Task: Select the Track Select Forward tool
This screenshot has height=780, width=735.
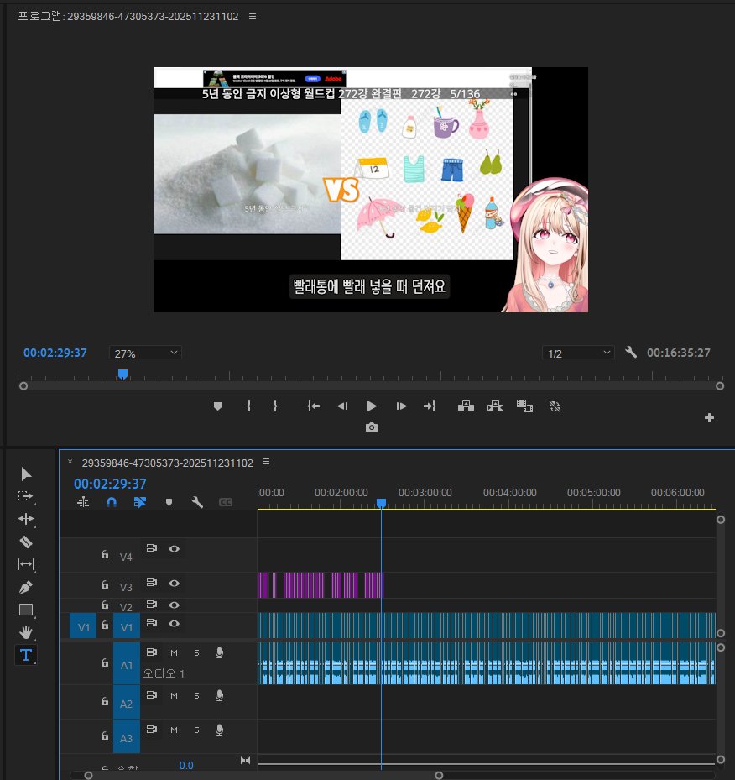Action: (25, 496)
